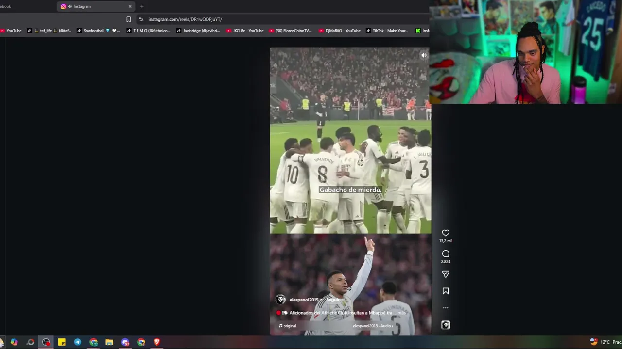The height and width of the screenshot is (349, 622).
Task: Open a new browser tab
Action: pyautogui.click(x=142, y=6)
